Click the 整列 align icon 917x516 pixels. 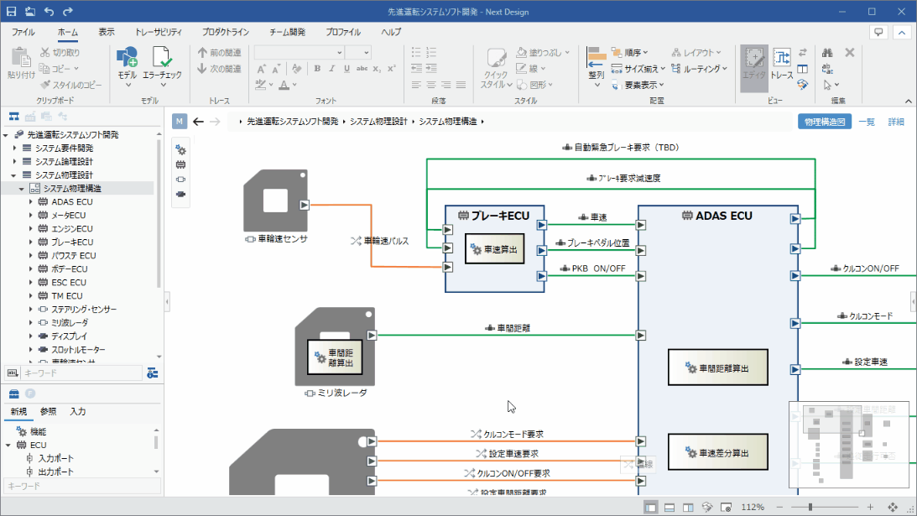point(597,57)
